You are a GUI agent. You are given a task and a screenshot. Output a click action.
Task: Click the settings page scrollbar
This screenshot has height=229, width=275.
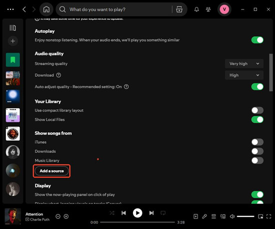tap(271, 73)
